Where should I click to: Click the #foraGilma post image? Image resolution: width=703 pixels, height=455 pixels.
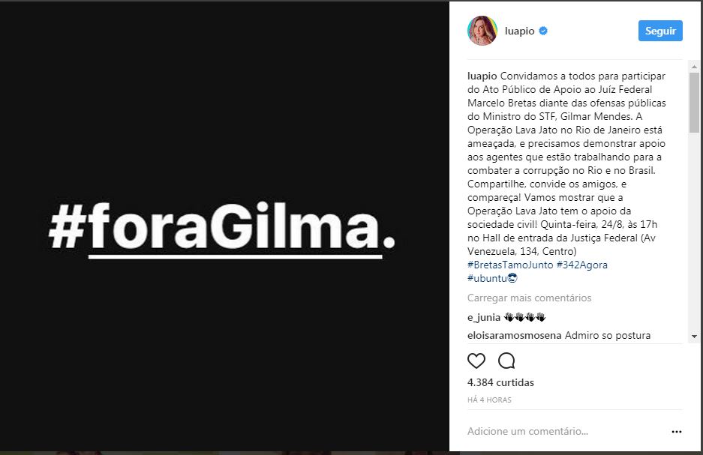point(224,226)
